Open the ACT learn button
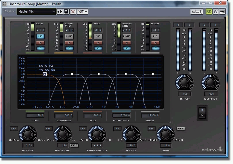Viewport: 233px width, 164px height. pyautogui.click(x=197, y=11)
